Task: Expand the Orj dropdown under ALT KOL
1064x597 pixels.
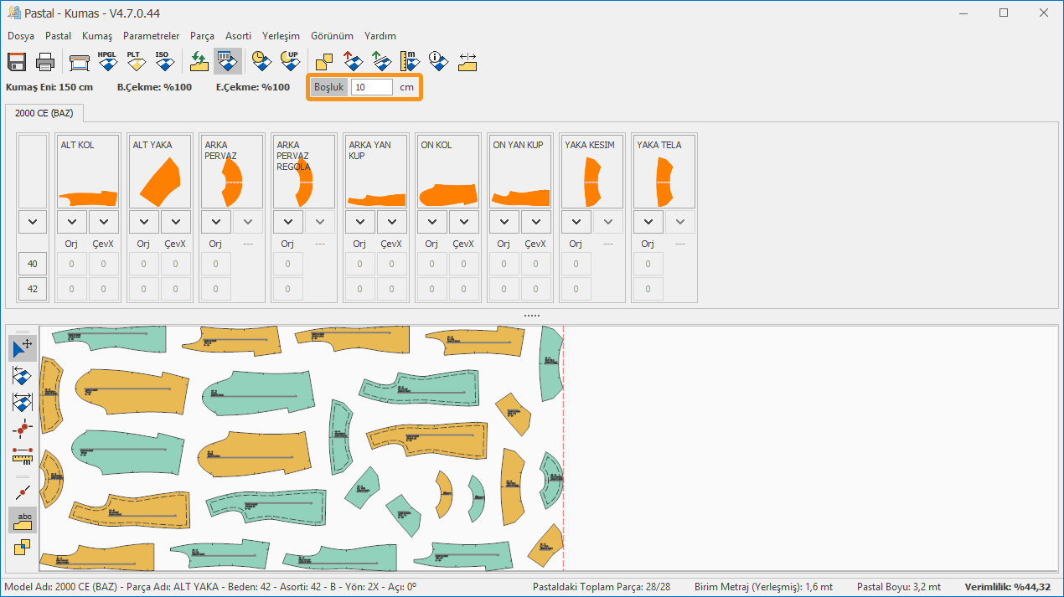Action: [x=72, y=222]
